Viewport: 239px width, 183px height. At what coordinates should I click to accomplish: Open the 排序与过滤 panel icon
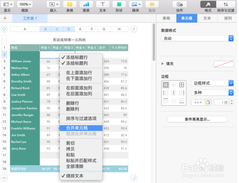pyautogui.click(x=226, y=4)
